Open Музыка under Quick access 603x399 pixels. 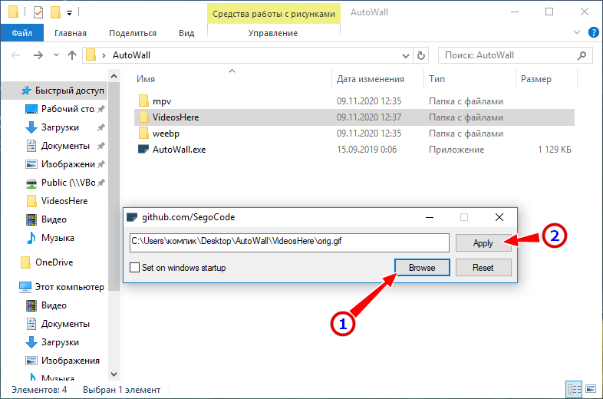(x=58, y=238)
